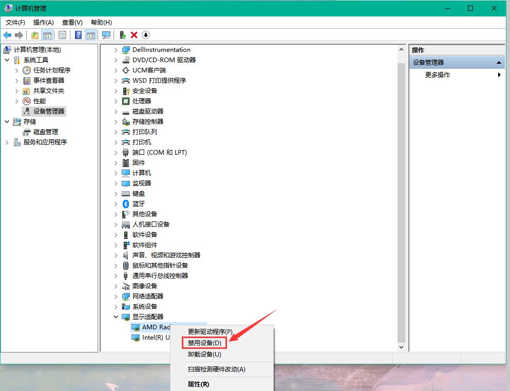
Task: Toggle the show/hide console tree icon
Action: coord(47,35)
